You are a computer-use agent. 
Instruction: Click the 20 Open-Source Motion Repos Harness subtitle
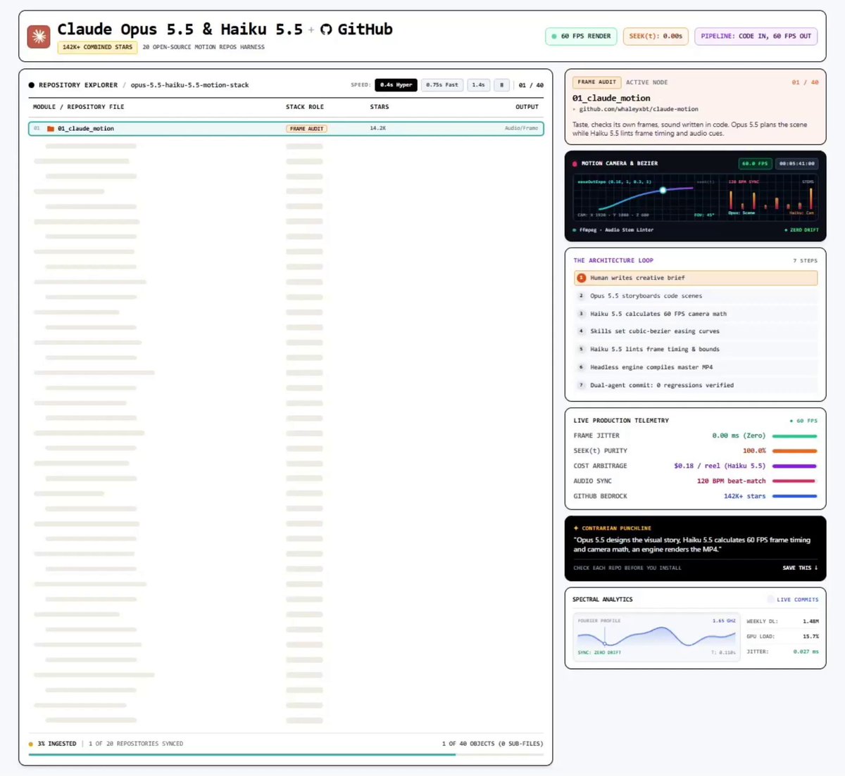pyautogui.click(x=204, y=47)
